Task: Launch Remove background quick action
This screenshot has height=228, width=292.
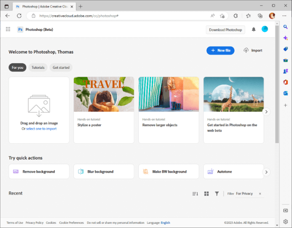Action: [39, 172]
